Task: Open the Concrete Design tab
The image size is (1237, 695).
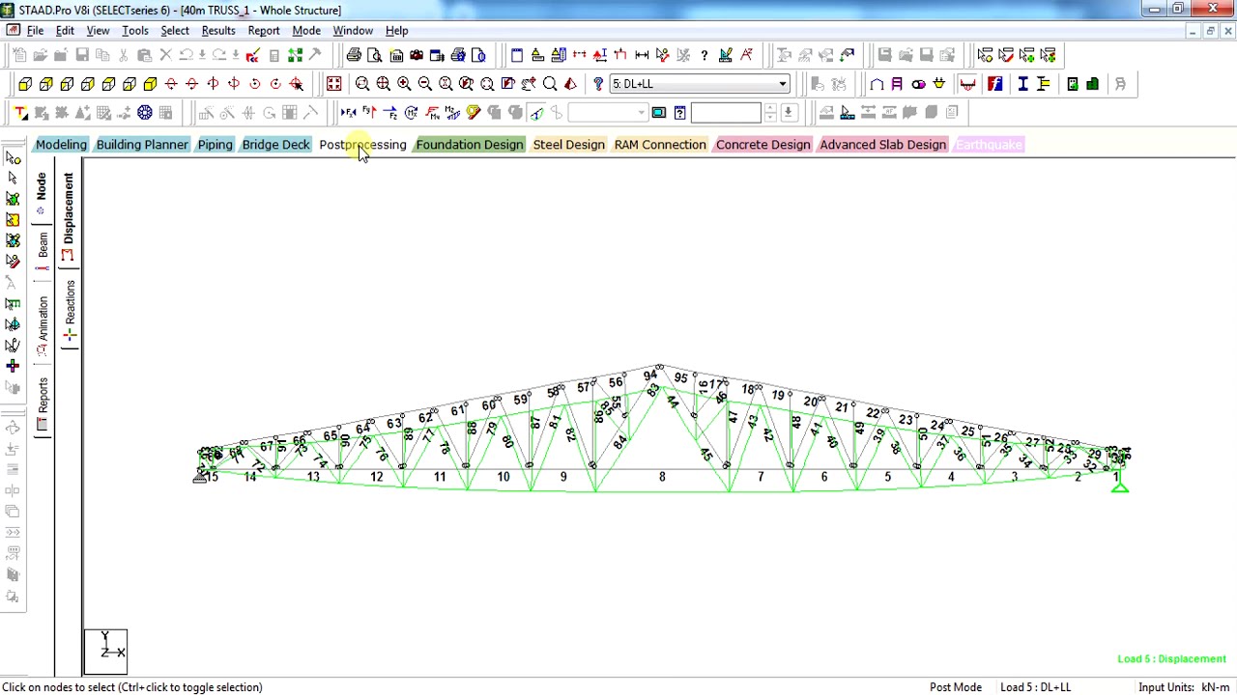Action: coord(762,145)
